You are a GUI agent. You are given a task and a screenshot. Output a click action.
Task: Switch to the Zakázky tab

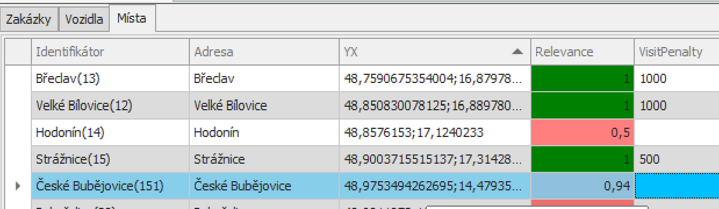30,19
